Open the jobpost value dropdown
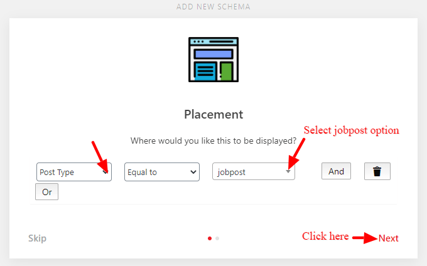The height and width of the screenshot is (266, 427). 254,171
